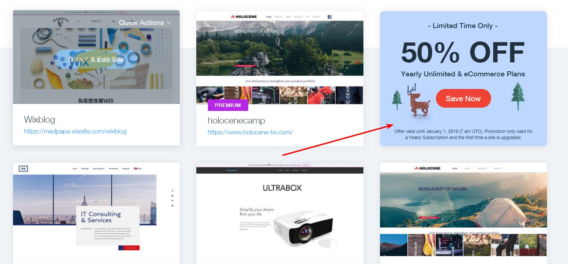Click the ULTRABOX heading in preview
The image size is (568, 264).
pos(282,188)
